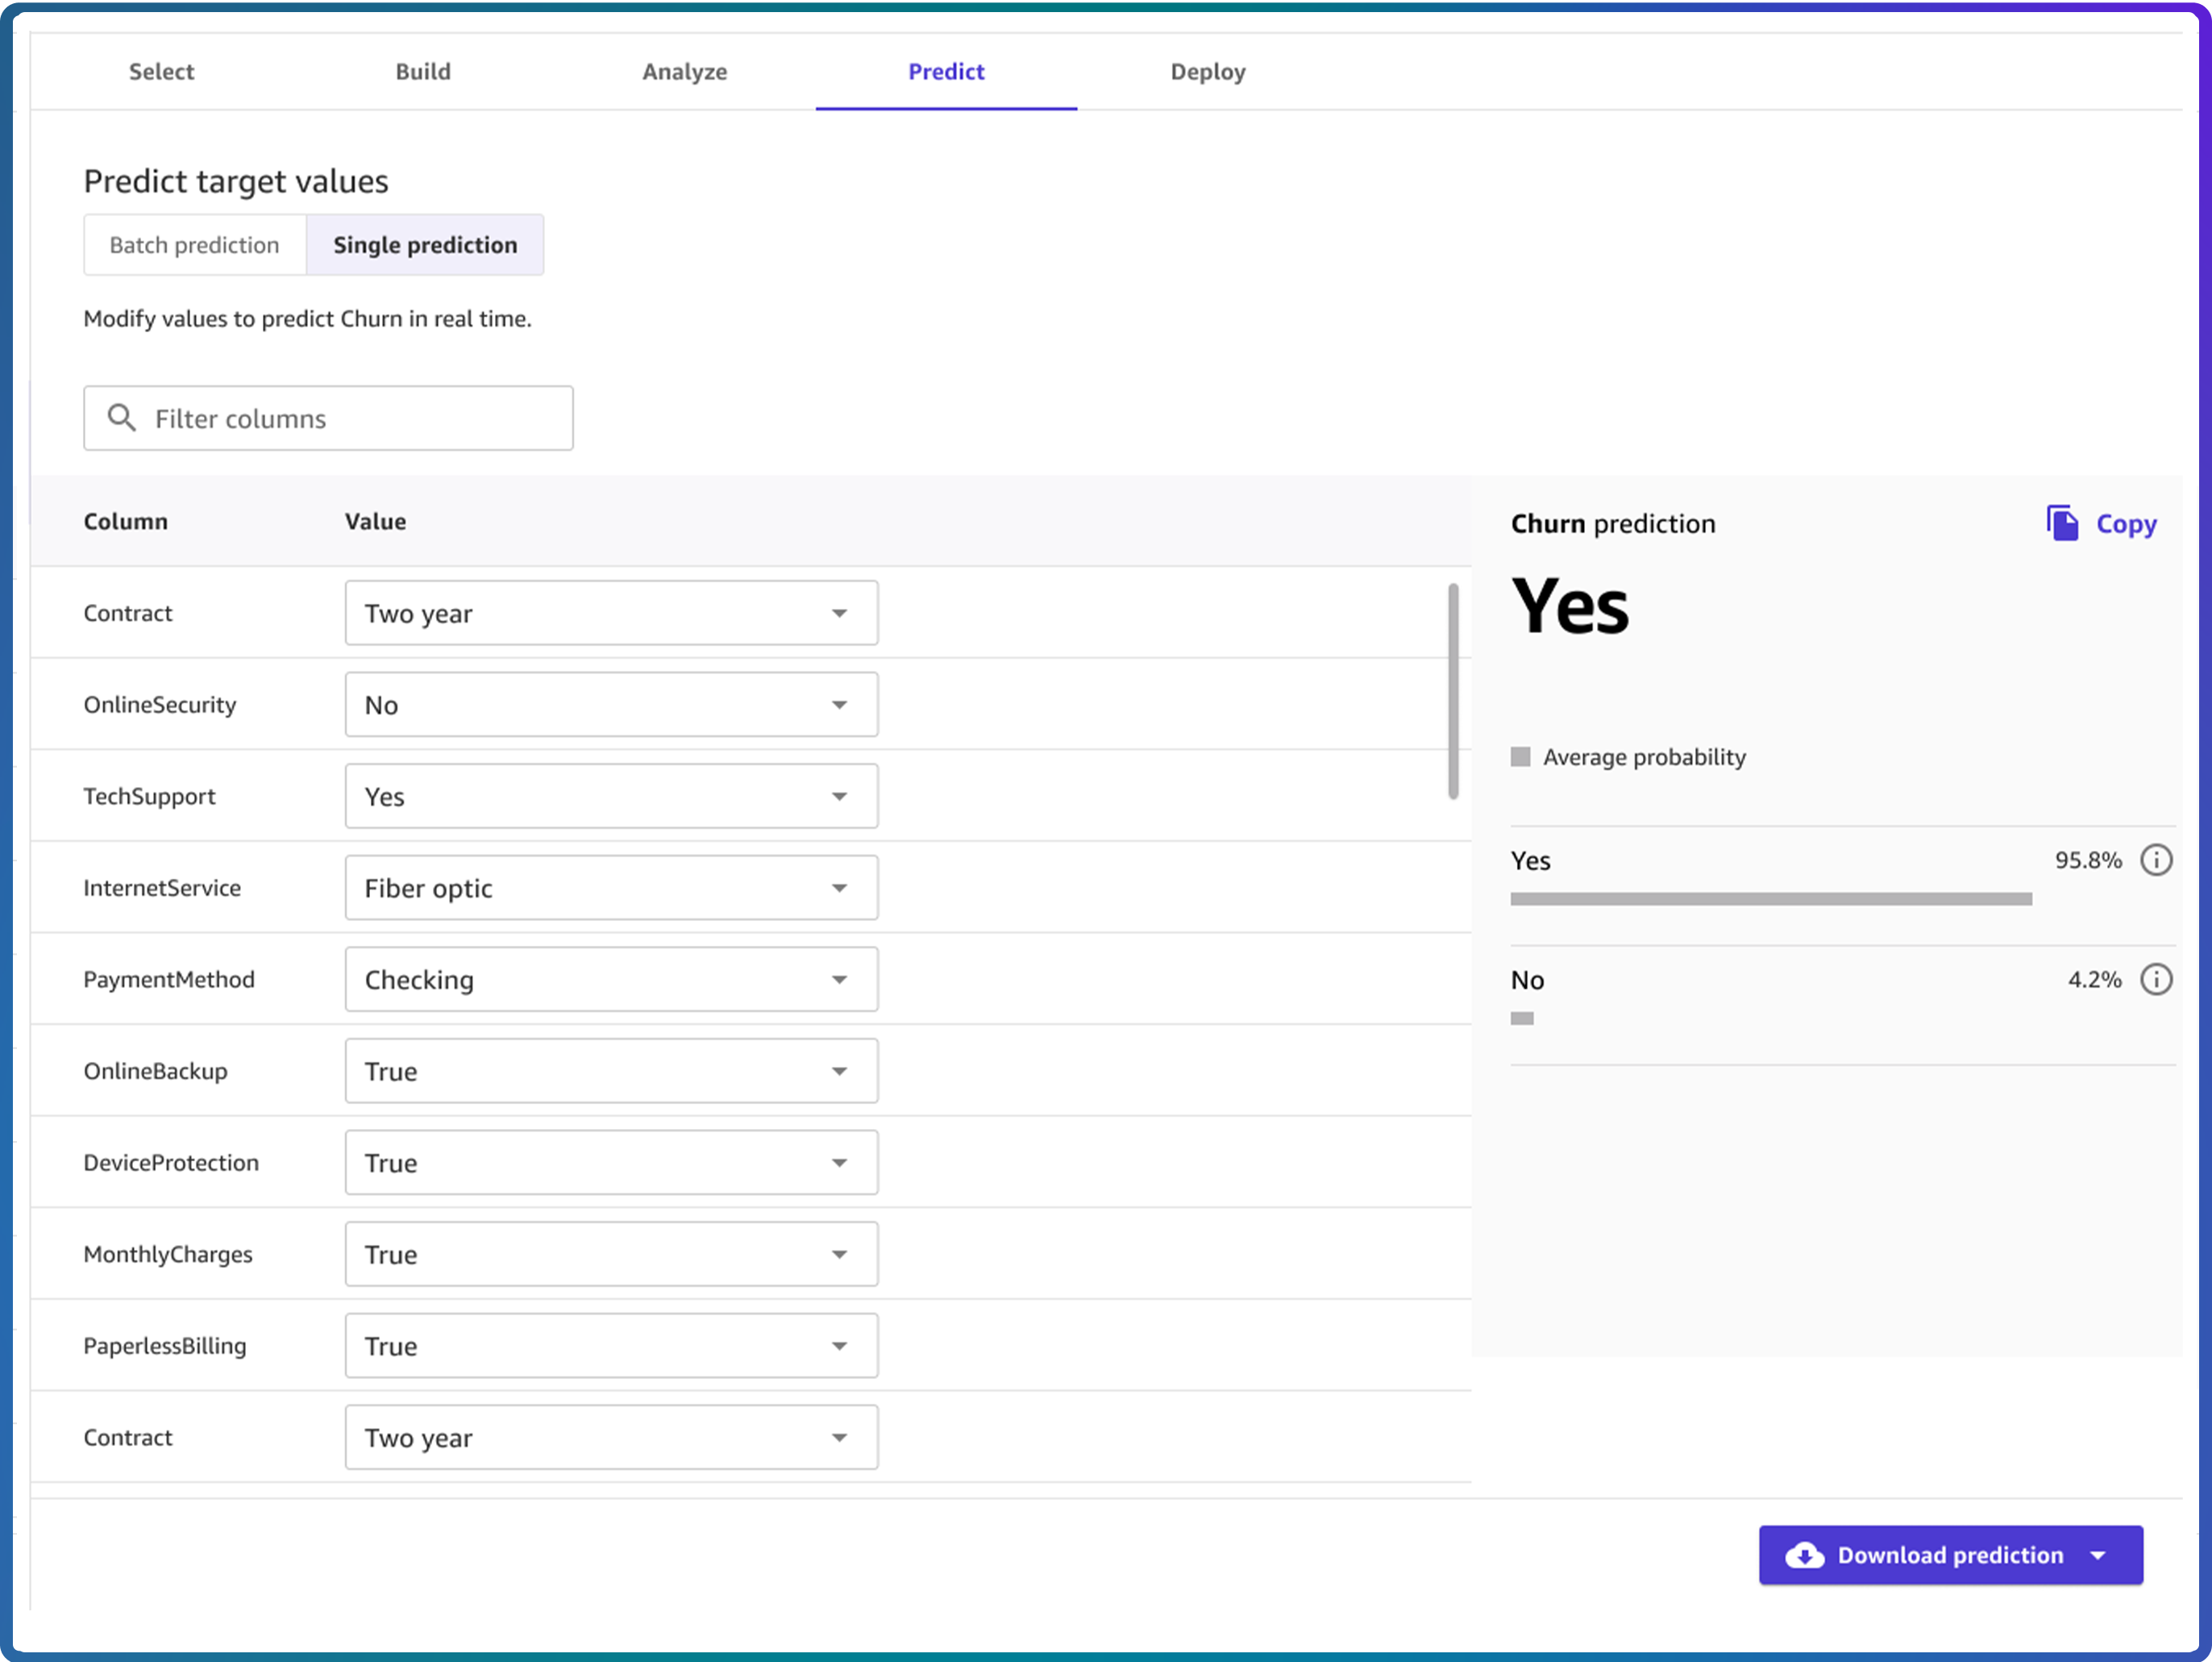
Task: Click the Copy prediction icon
Action: 2061,523
